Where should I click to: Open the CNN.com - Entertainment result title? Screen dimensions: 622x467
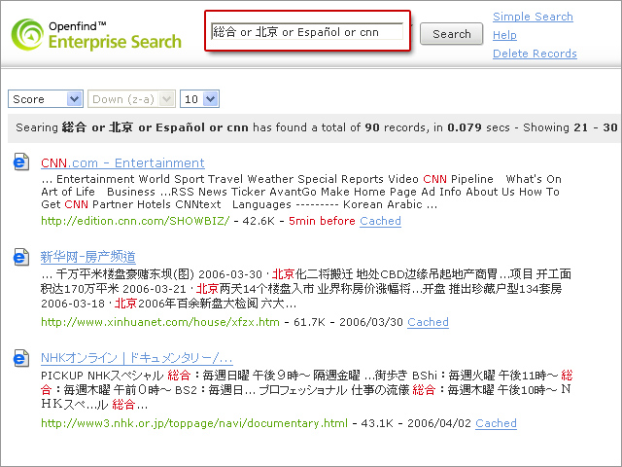pos(122,162)
